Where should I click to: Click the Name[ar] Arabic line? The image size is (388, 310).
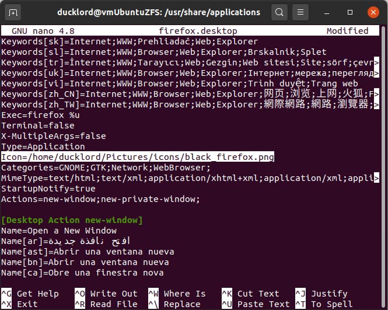click(x=65, y=241)
